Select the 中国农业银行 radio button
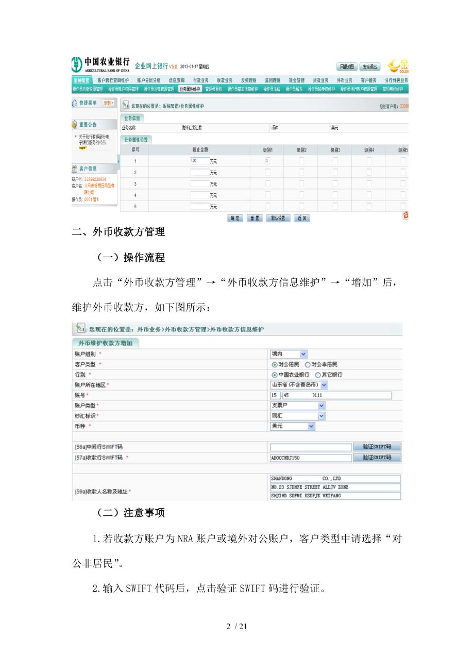 coord(274,375)
